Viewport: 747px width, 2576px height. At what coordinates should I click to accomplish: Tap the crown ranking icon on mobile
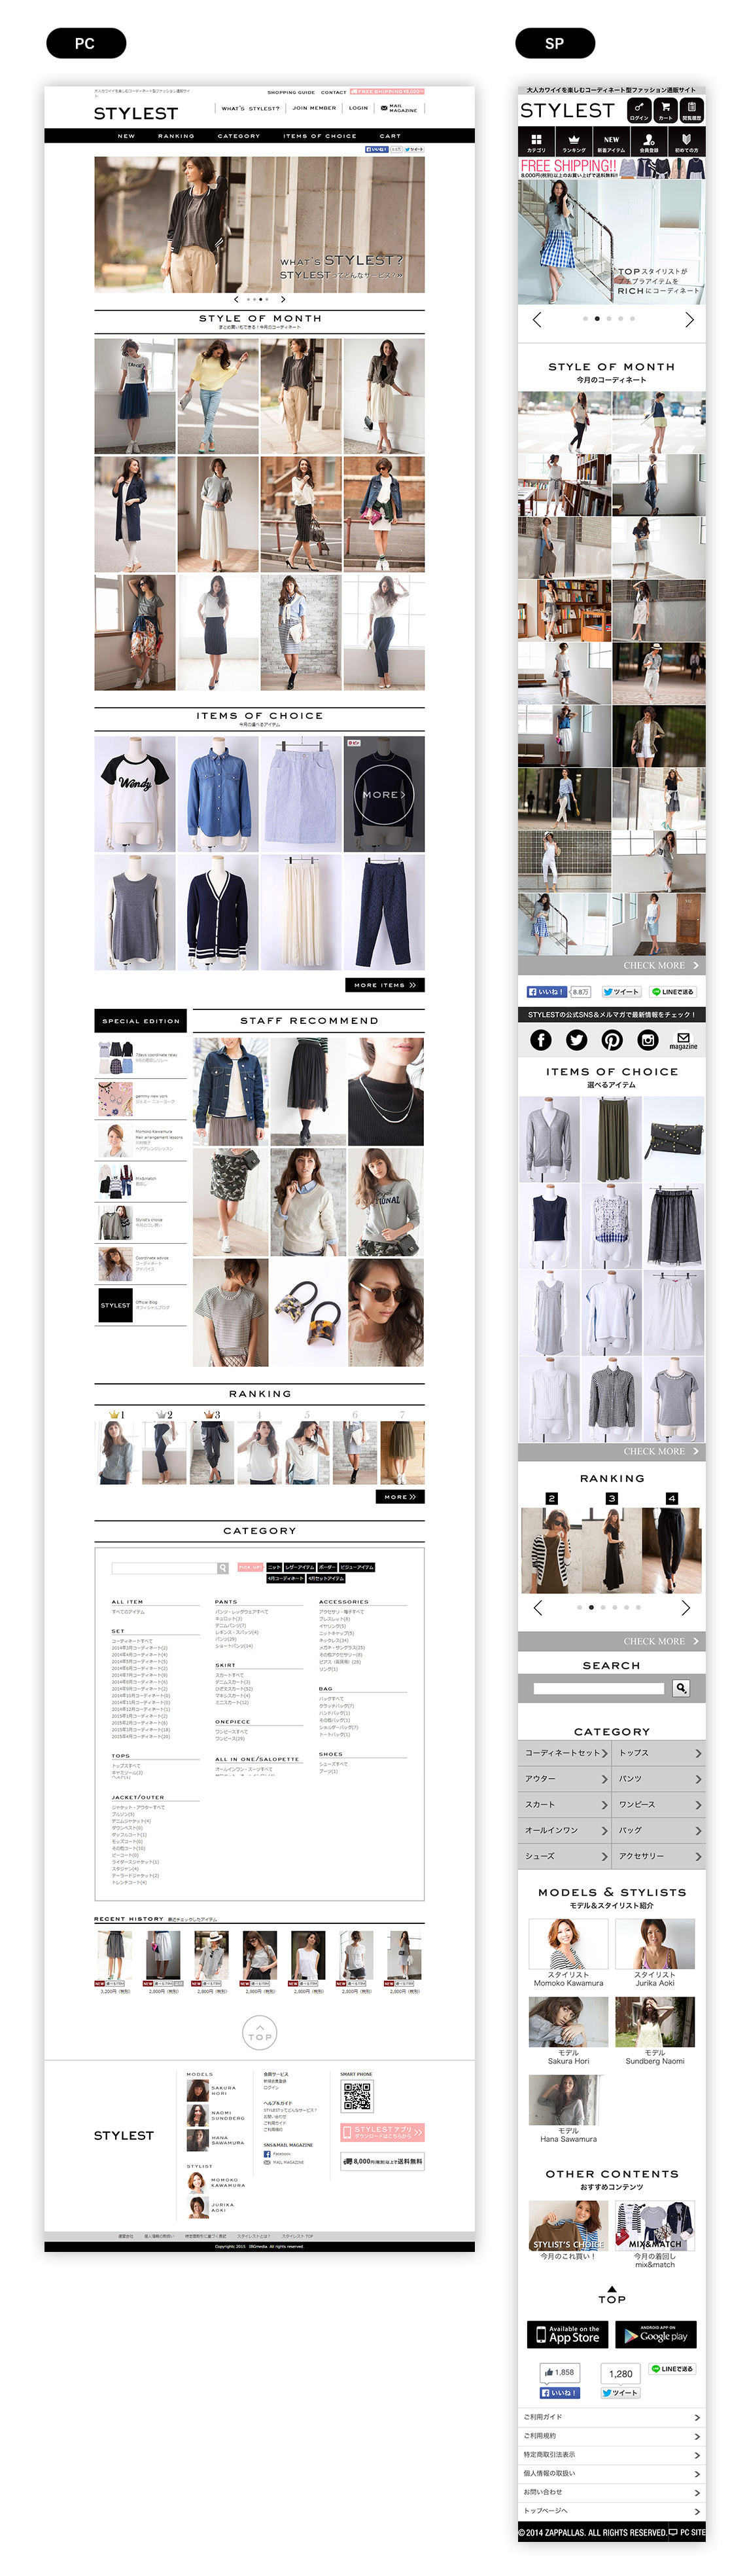[x=573, y=142]
